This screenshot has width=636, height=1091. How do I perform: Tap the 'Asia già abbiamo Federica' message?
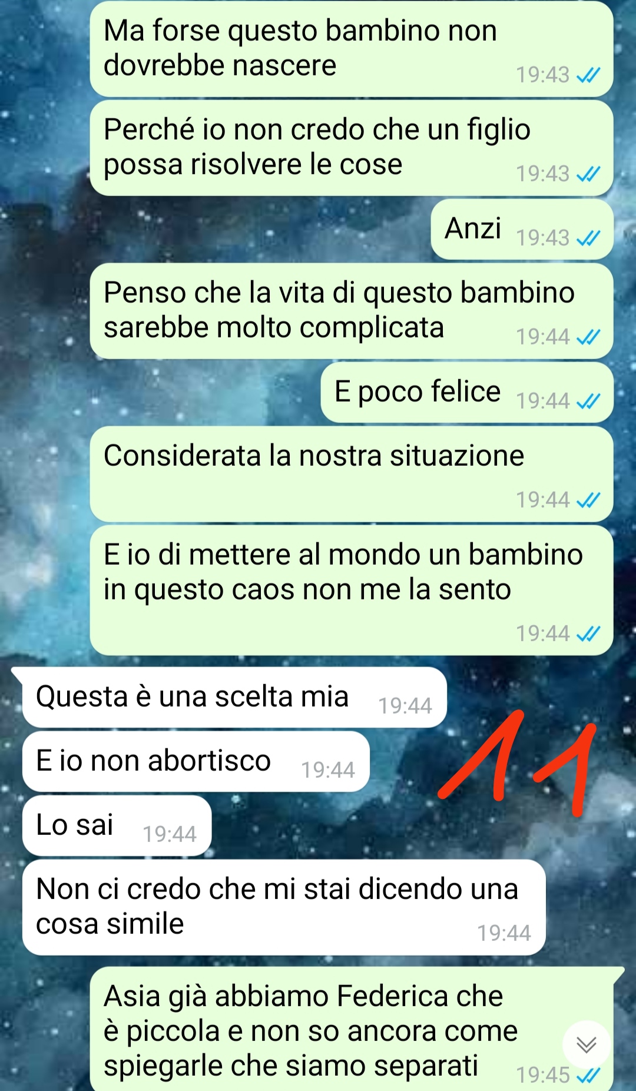point(352,1029)
